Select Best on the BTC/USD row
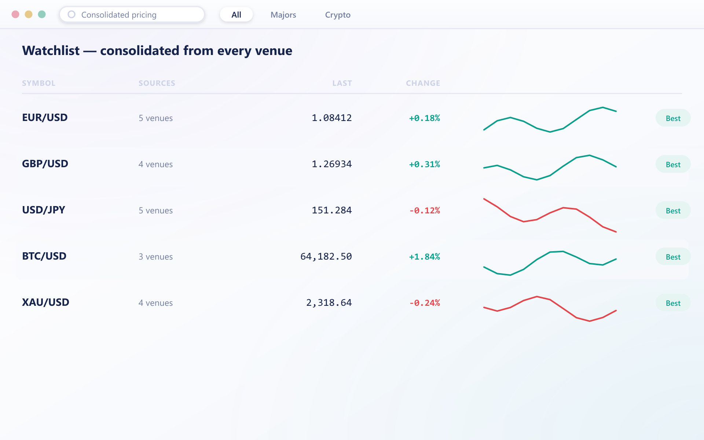Screen dimensions: 704x440 click(x=673, y=257)
